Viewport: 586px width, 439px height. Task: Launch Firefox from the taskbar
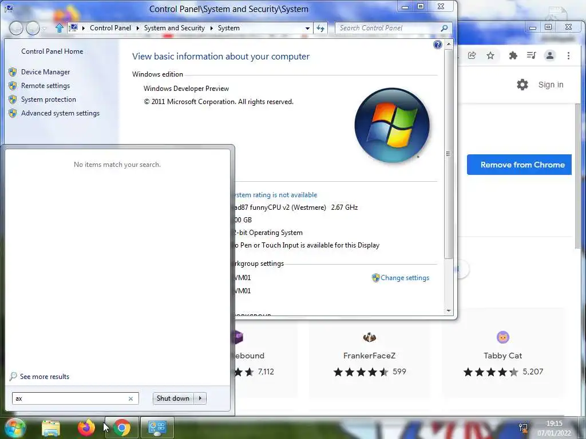pyautogui.click(x=86, y=428)
